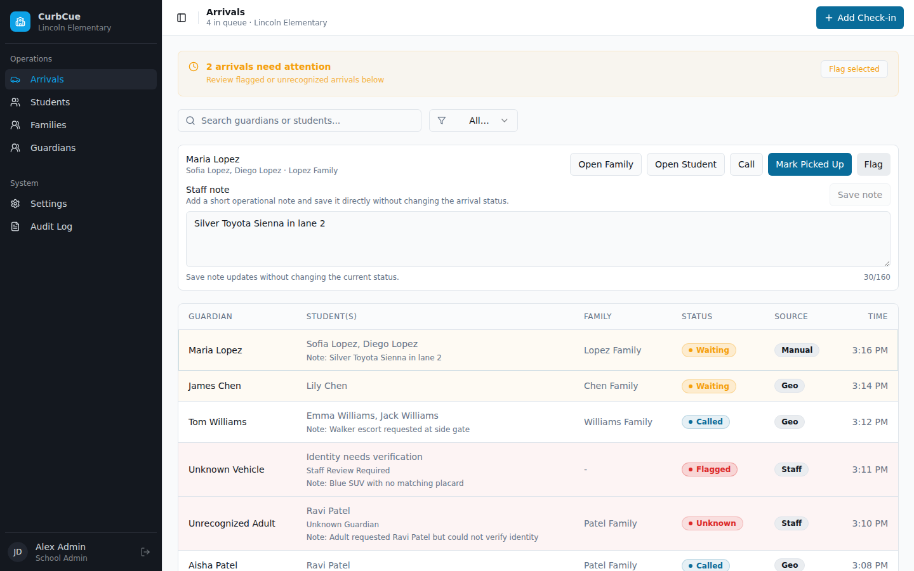
Task: Click the Waiting badge in James Chen row
Action: pyautogui.click(x=709, y=386)
